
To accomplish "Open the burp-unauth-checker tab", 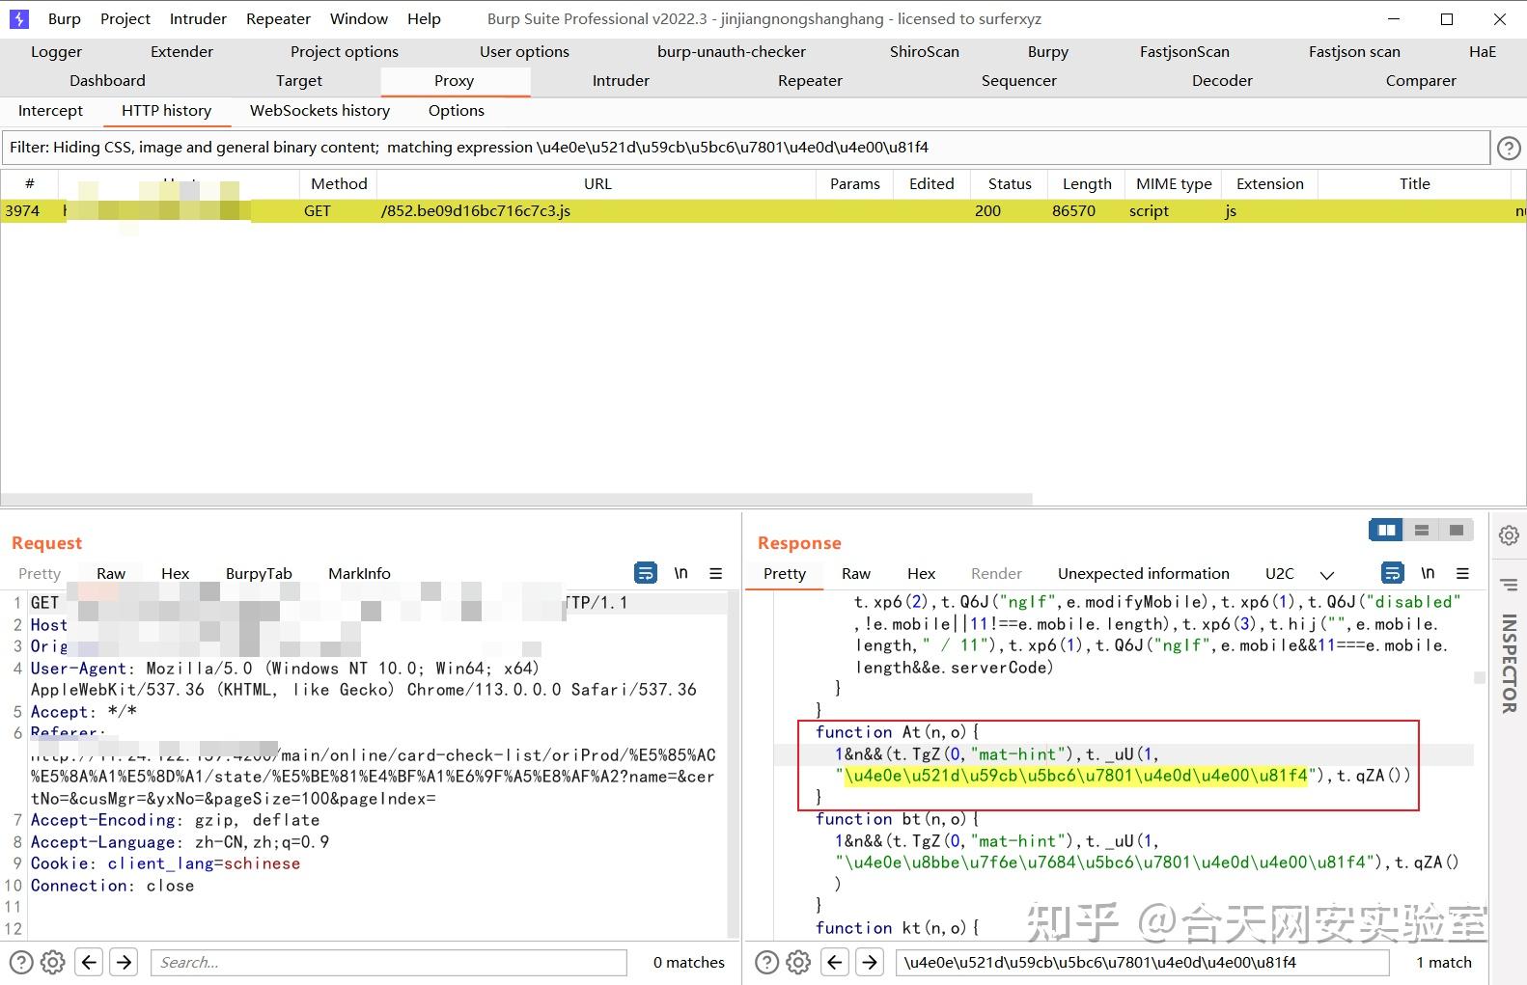I will (x=732, y=52).
